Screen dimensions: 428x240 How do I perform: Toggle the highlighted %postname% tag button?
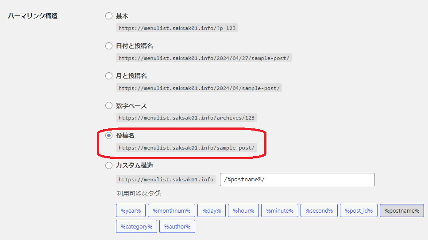pyautogui.click(x=401, y=211)
